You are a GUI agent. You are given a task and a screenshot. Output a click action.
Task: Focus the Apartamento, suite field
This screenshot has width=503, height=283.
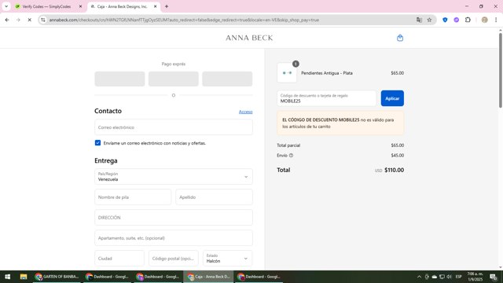pos(174,238)
